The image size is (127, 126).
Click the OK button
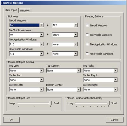click(x=11, y=120)
